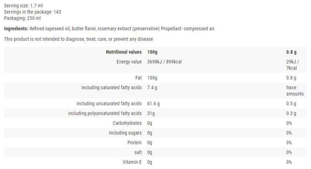Click the including sugars row label
Image resolution: width=311 pixels, height=169 pixels.
[x=125, y=133]
